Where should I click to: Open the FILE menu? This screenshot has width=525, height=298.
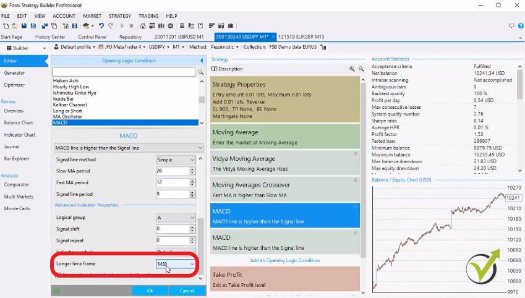[6, 16]
